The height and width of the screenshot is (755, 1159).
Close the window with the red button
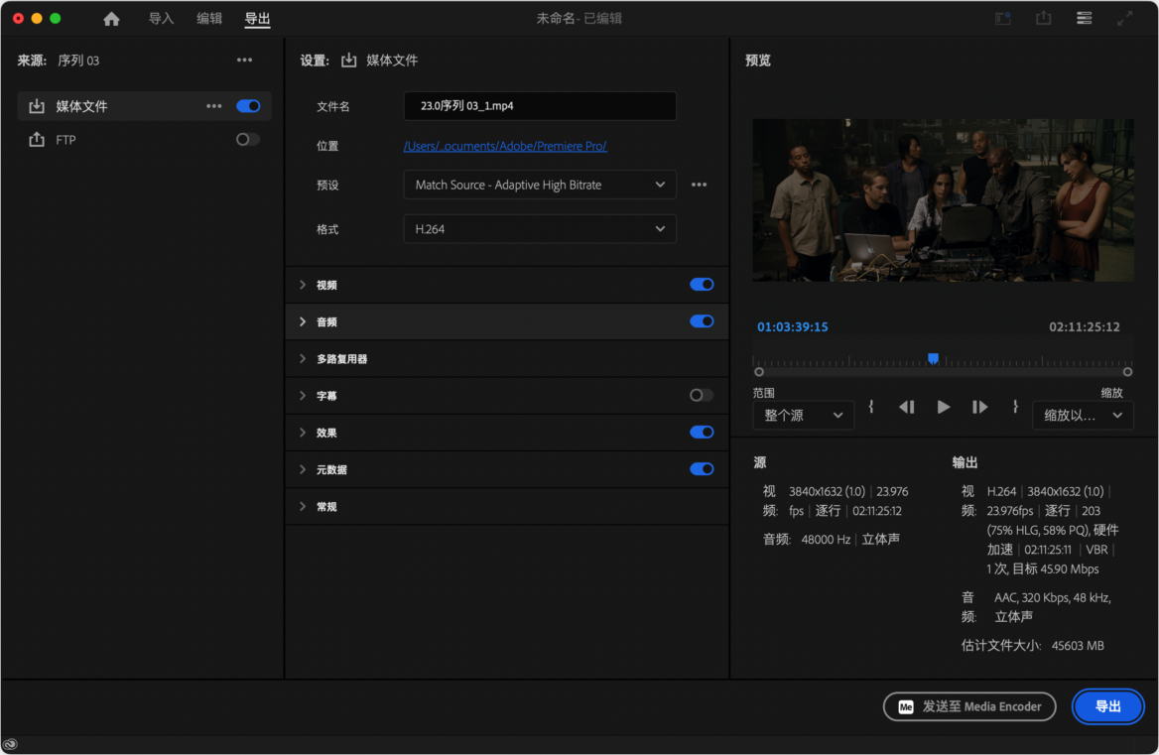[x=19, y=19]
